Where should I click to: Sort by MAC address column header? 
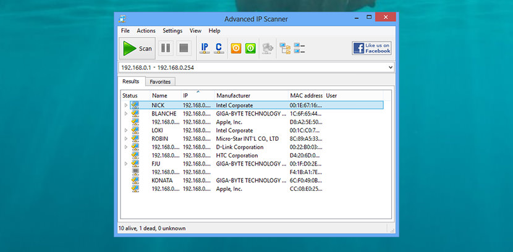[x=306, y=96]
